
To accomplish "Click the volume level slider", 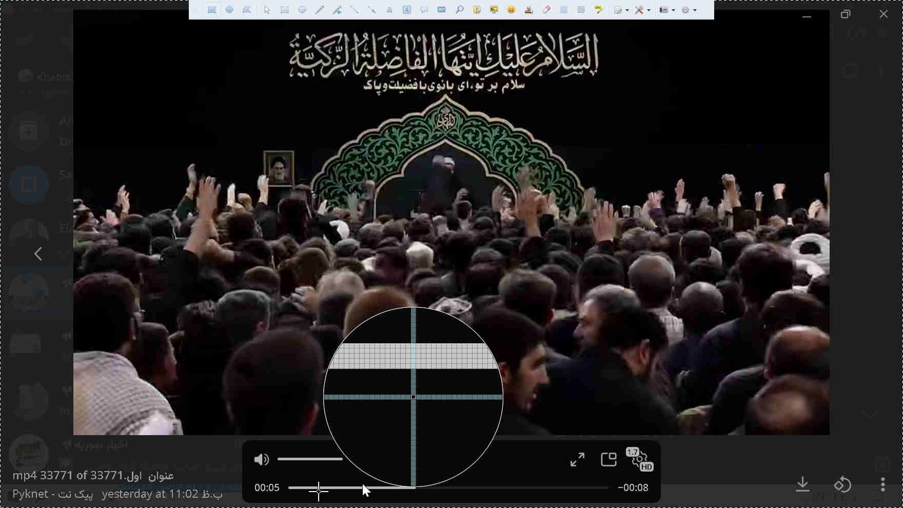I will pyautogui.click(x=310, y=459).
